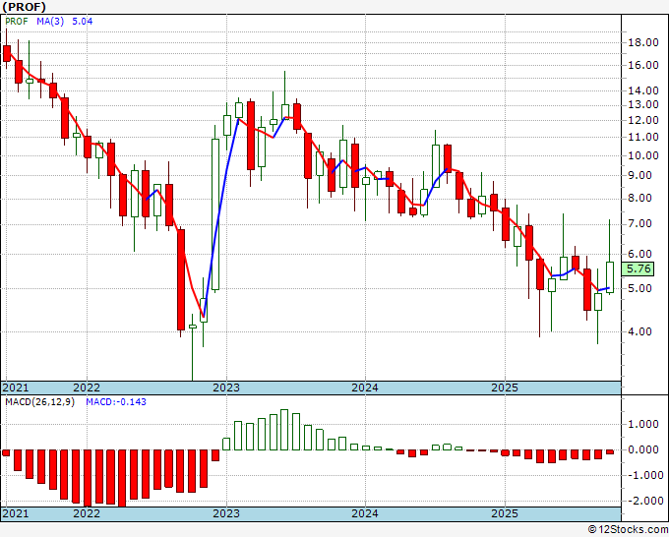The image size is (669, 537).
Task: Select 2025 on the price chart timeline
Action: 505,388
